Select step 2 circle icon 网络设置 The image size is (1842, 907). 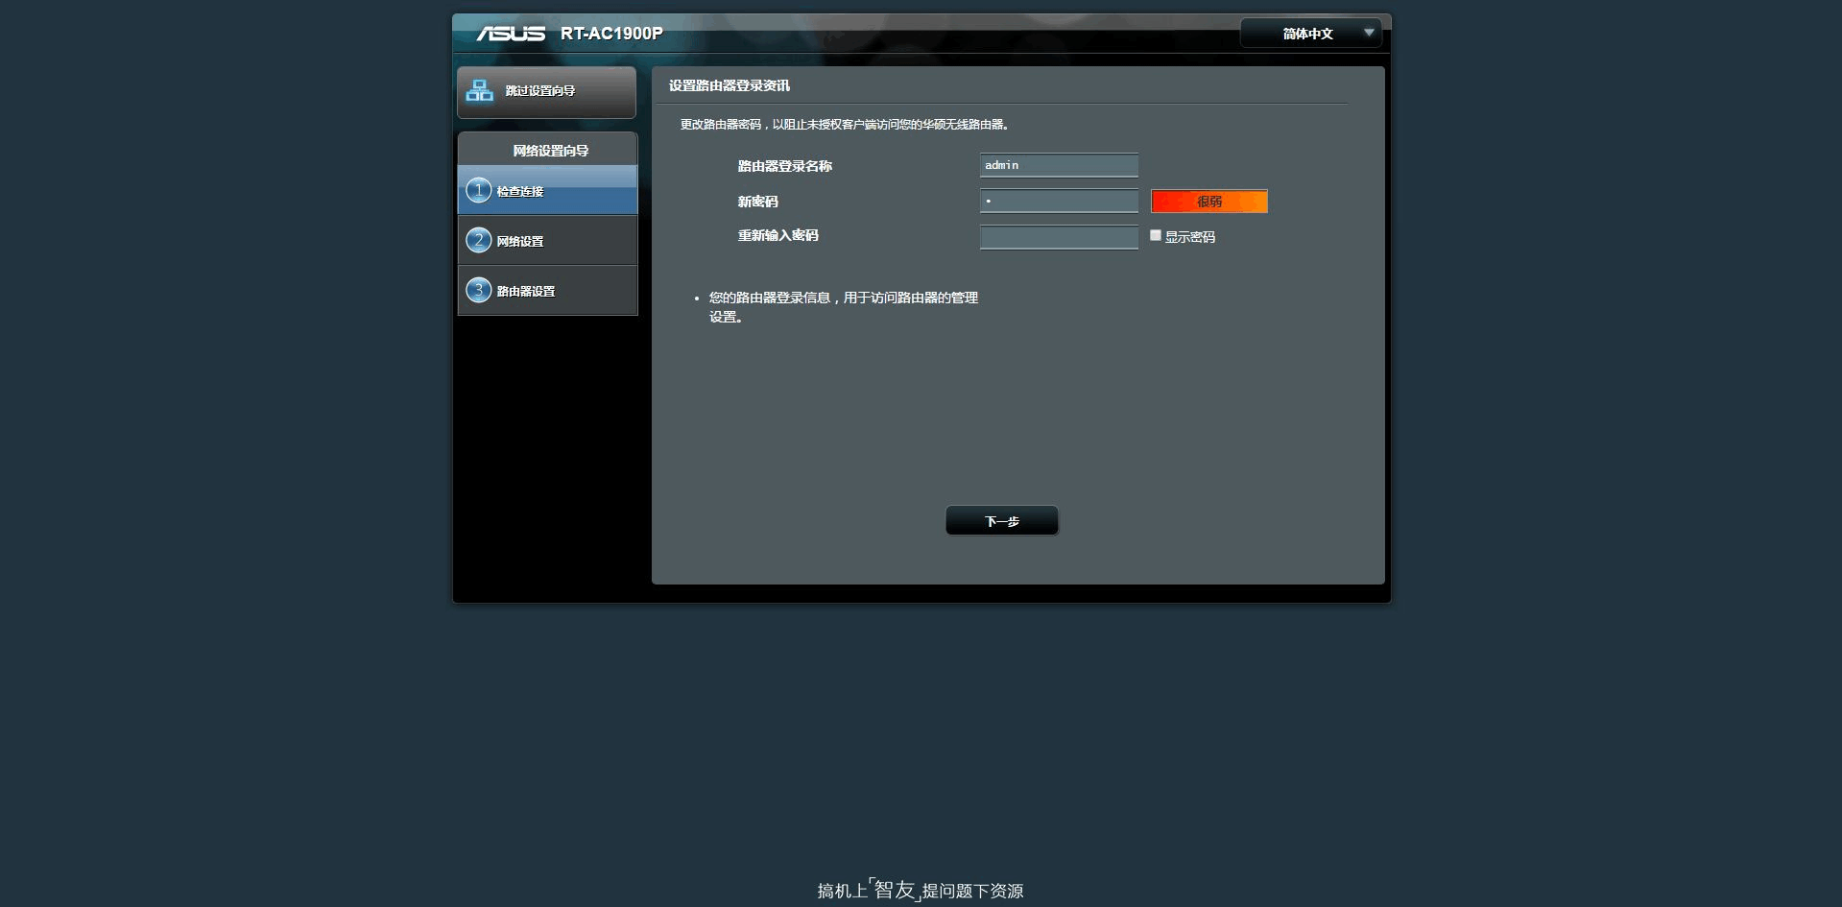point(478,240)
